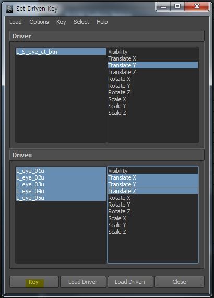The width and height of the screenshot is (214, 298).
Task: Click the Maya icon in title bar
Action: (x=9, y=9)
